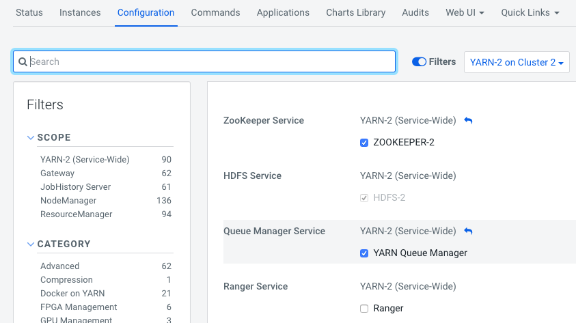Filter by NodeManager scope
Screen dimensions: 576x323
pyautogui.click(x=68, y=201)
